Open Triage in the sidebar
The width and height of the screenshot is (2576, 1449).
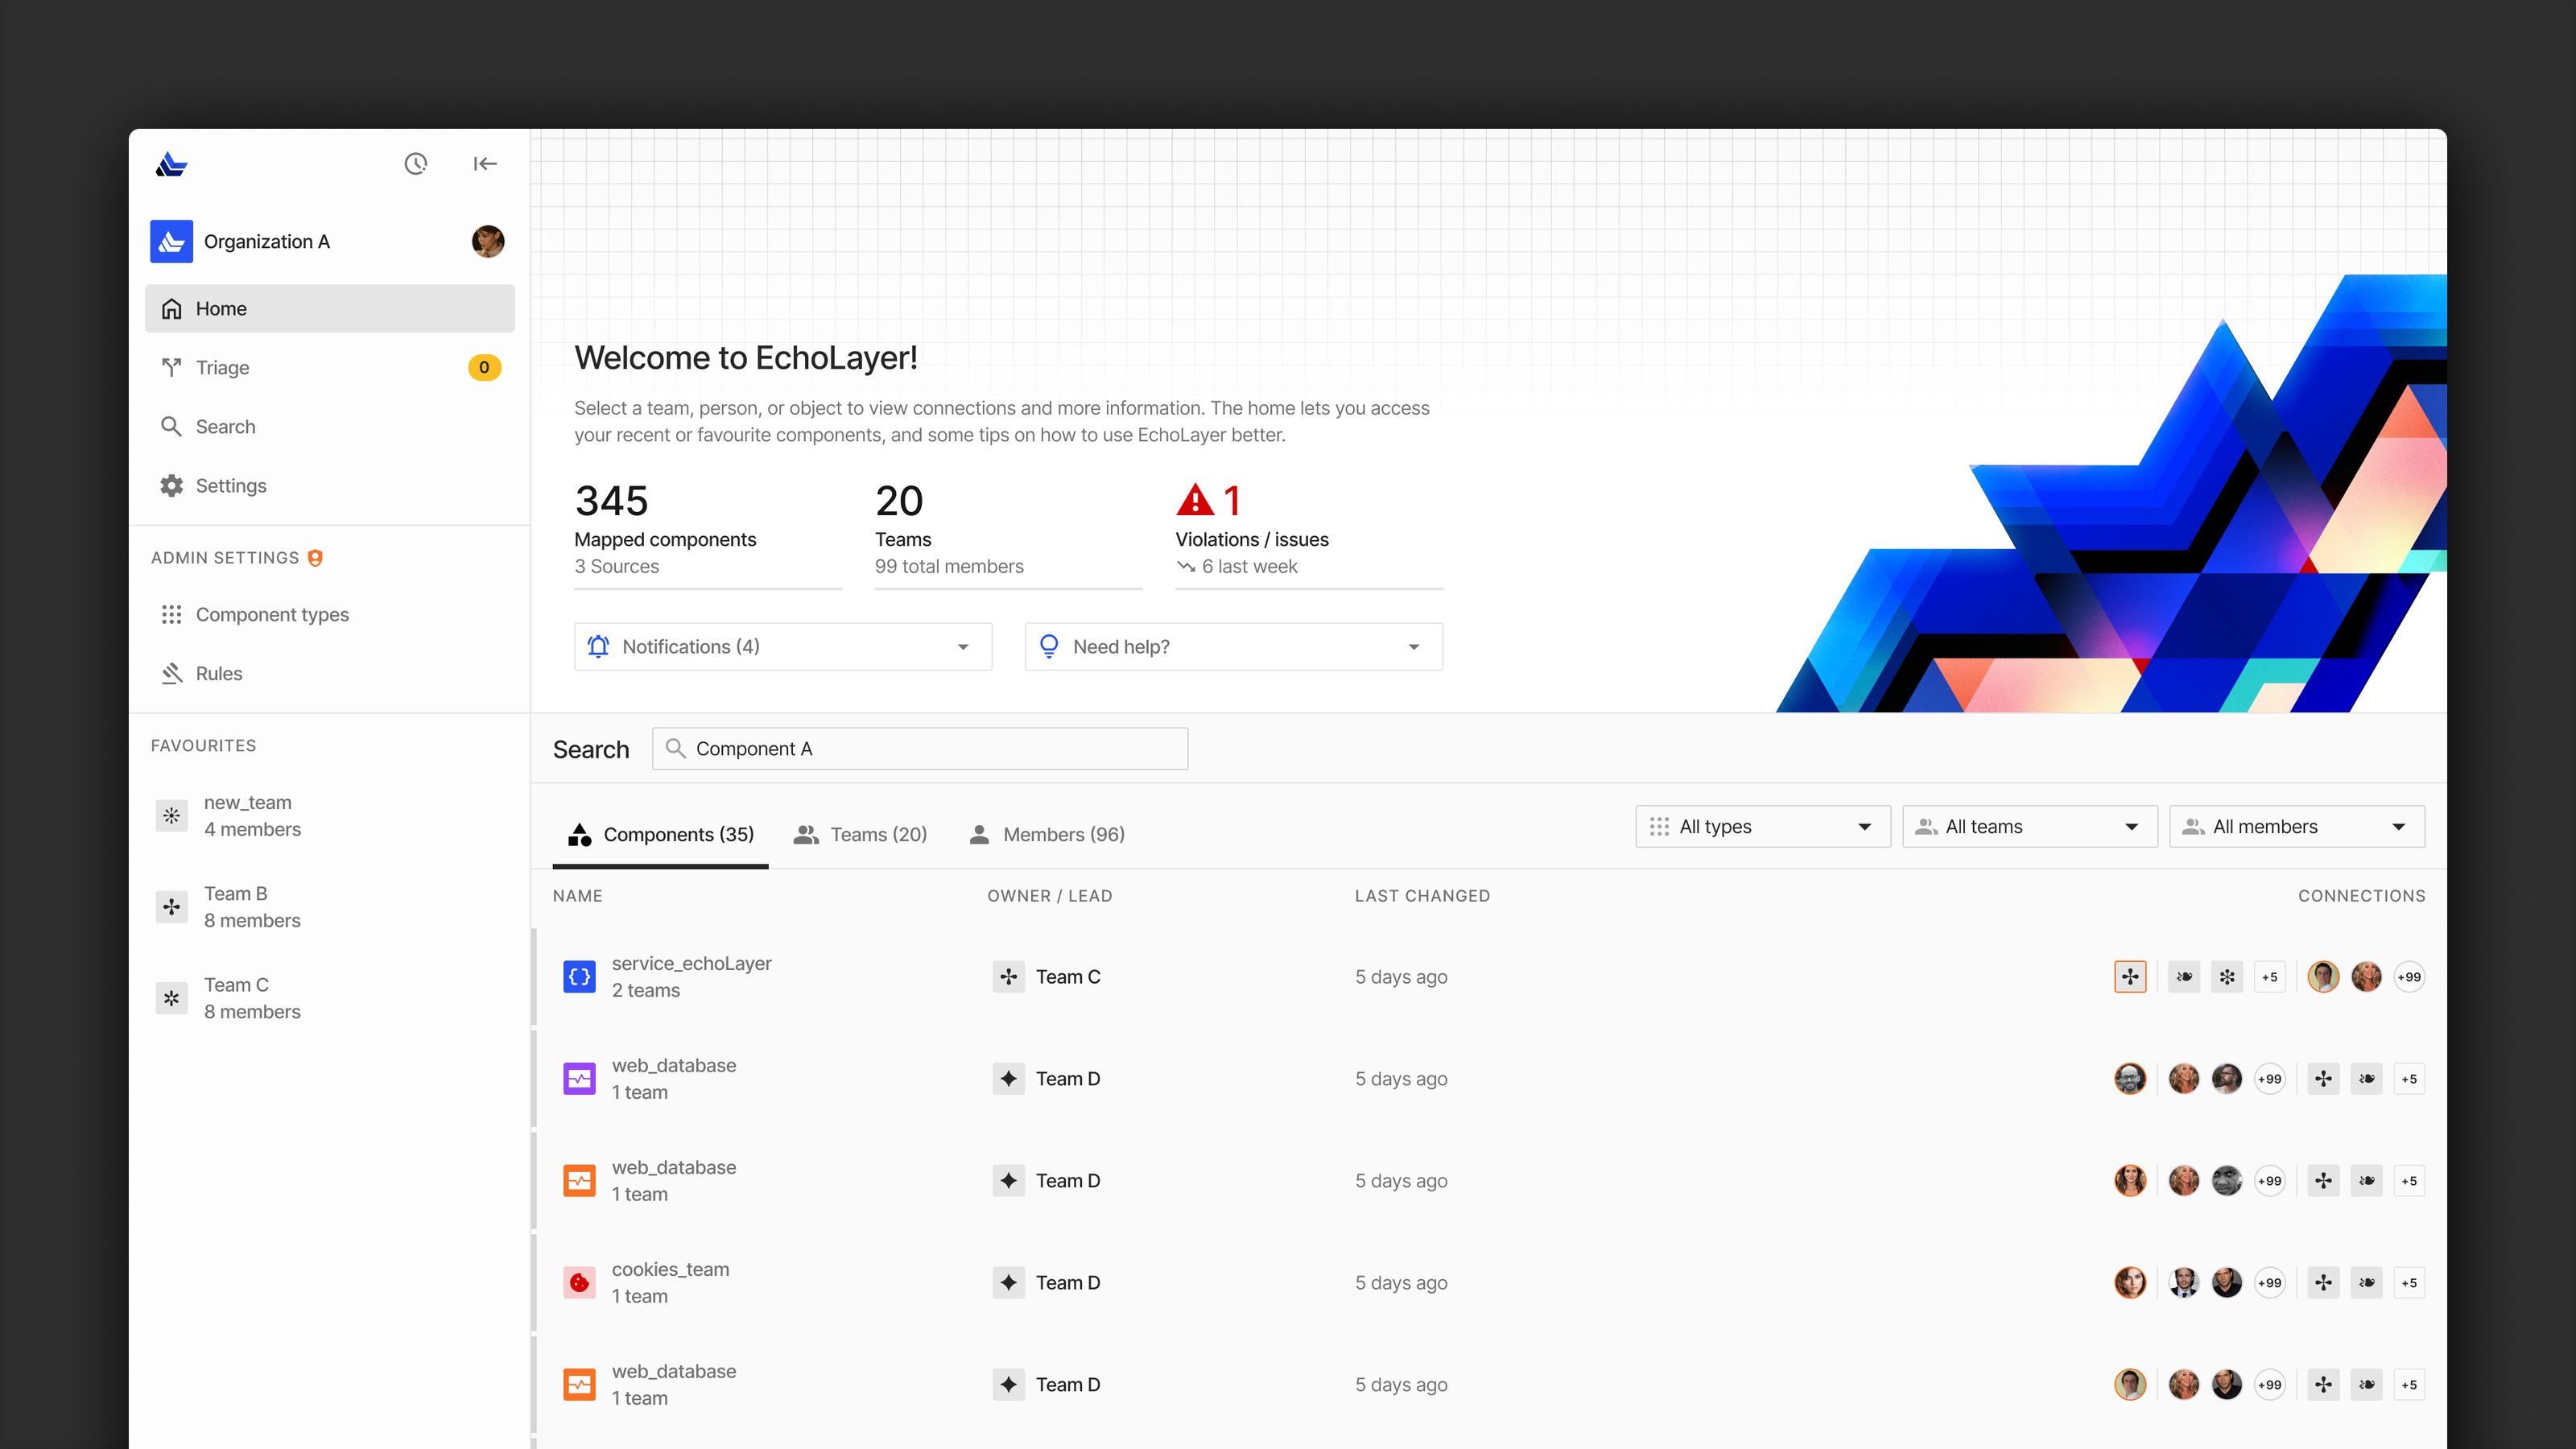point(222,367)
